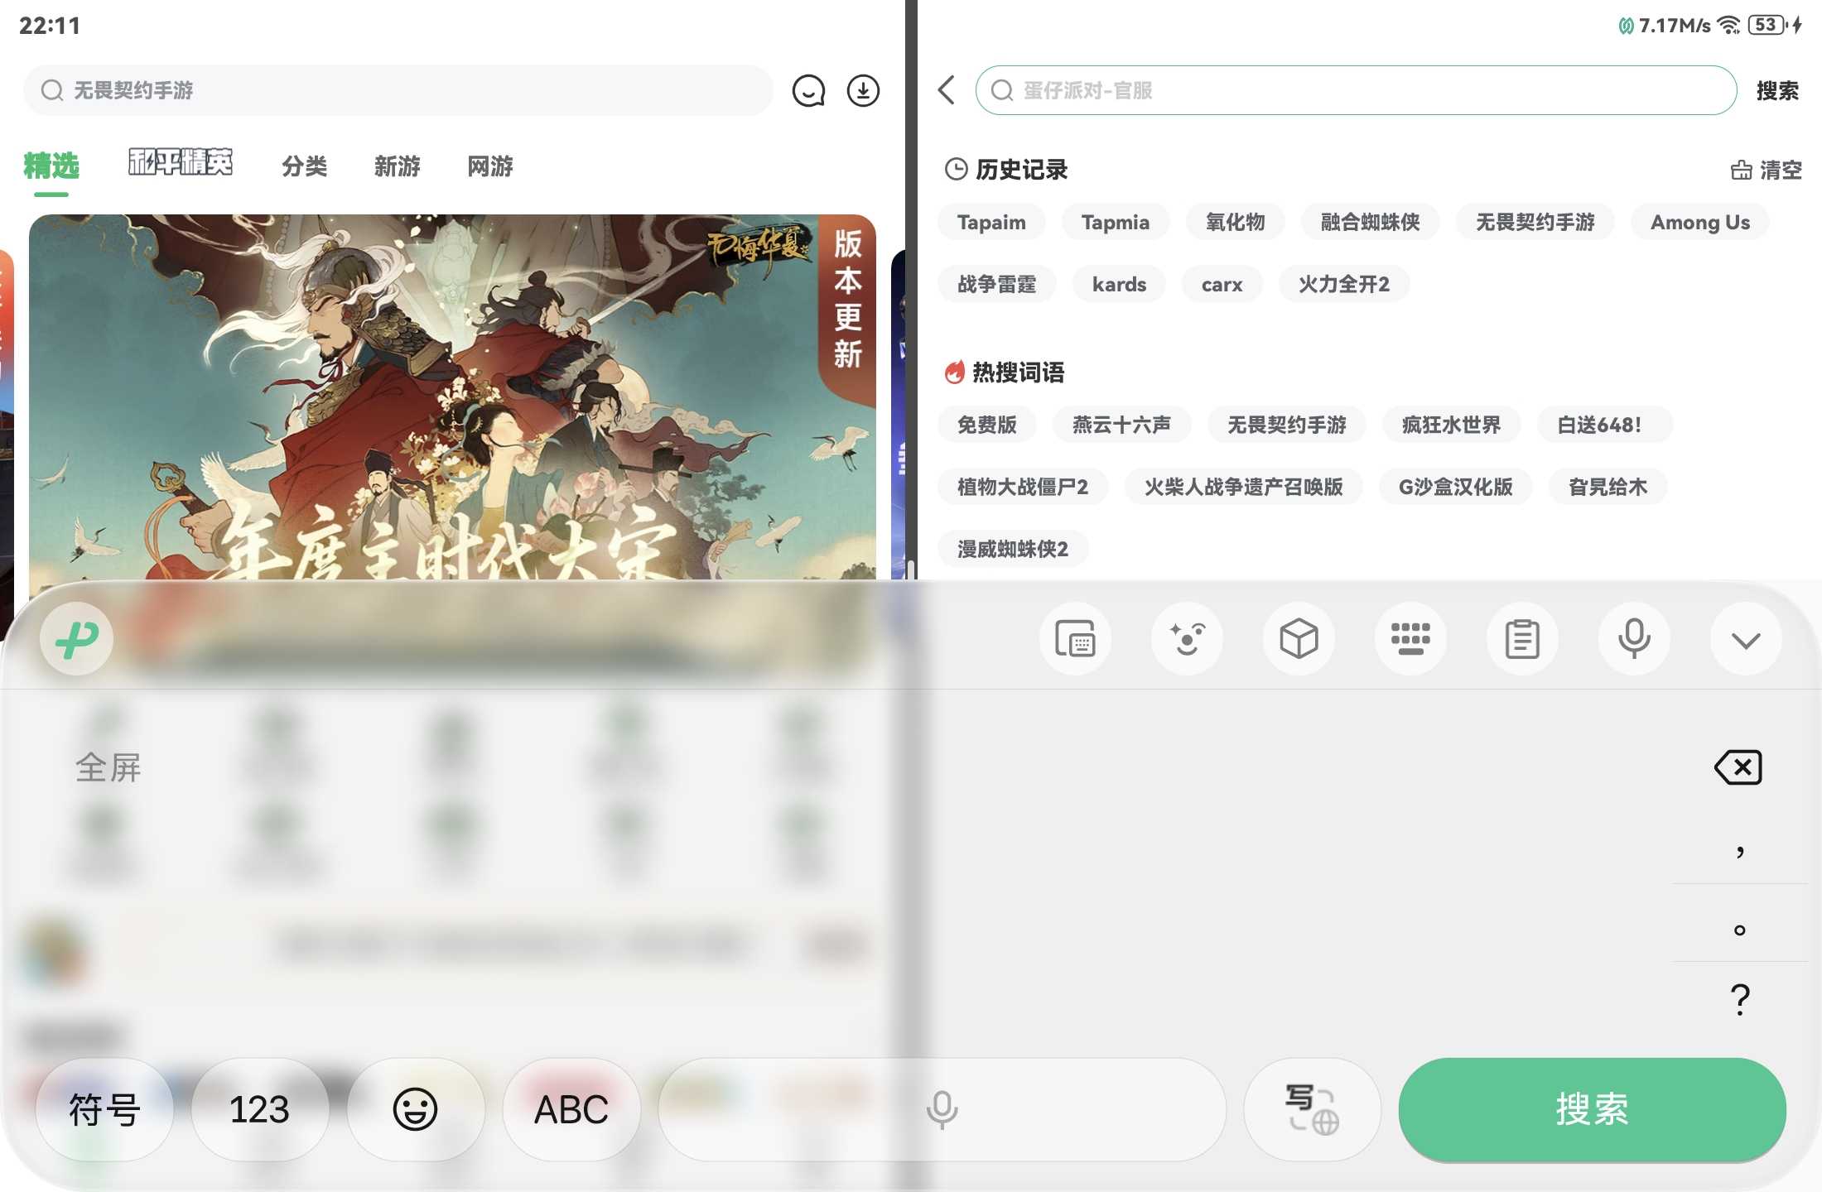This screenshot has width=1822, height=1192.
Task: Tap the 全屏 fullscreen handwriting option
Action: coord(108,767)
